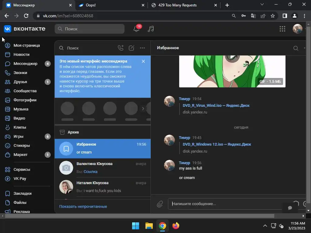Click the messenger chat list search field

[87, 48]
